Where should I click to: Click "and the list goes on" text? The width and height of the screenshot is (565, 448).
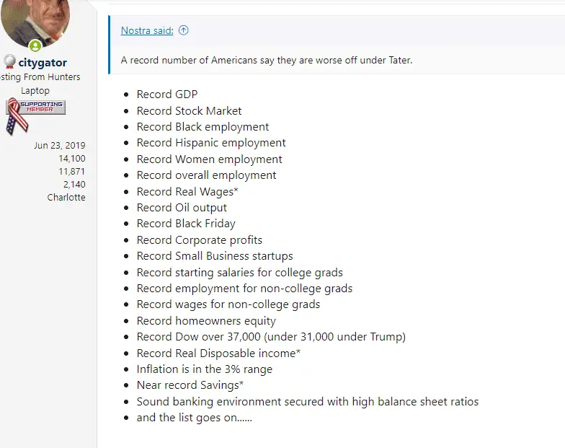[194, 418]
